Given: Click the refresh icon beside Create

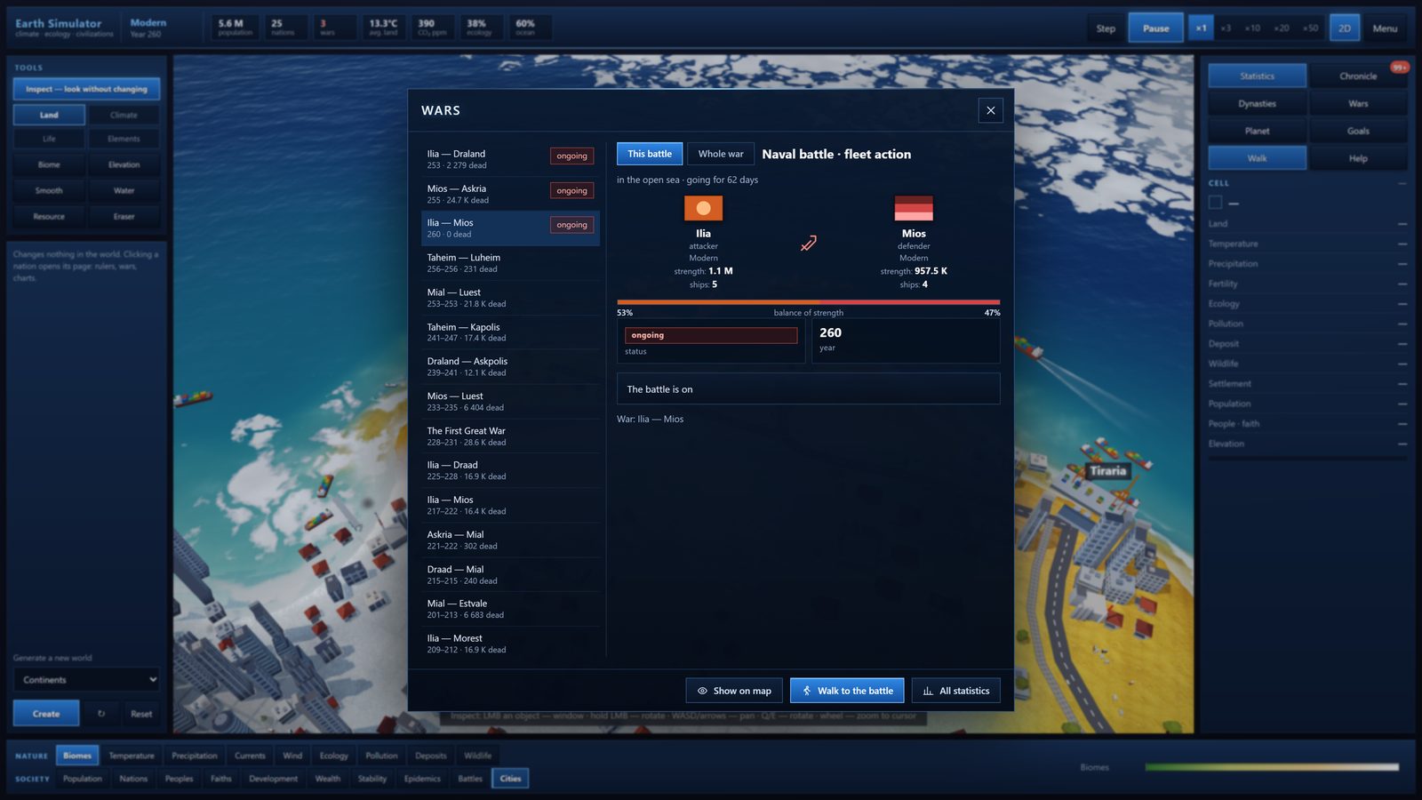Looking at the screenshot, I should tap(101, 714).
